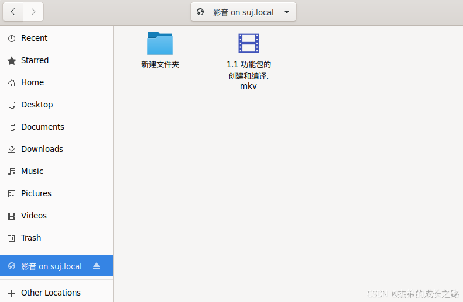Open Music in the sidebar
This screenshot has height=302, width=463.
click(56, 171)
